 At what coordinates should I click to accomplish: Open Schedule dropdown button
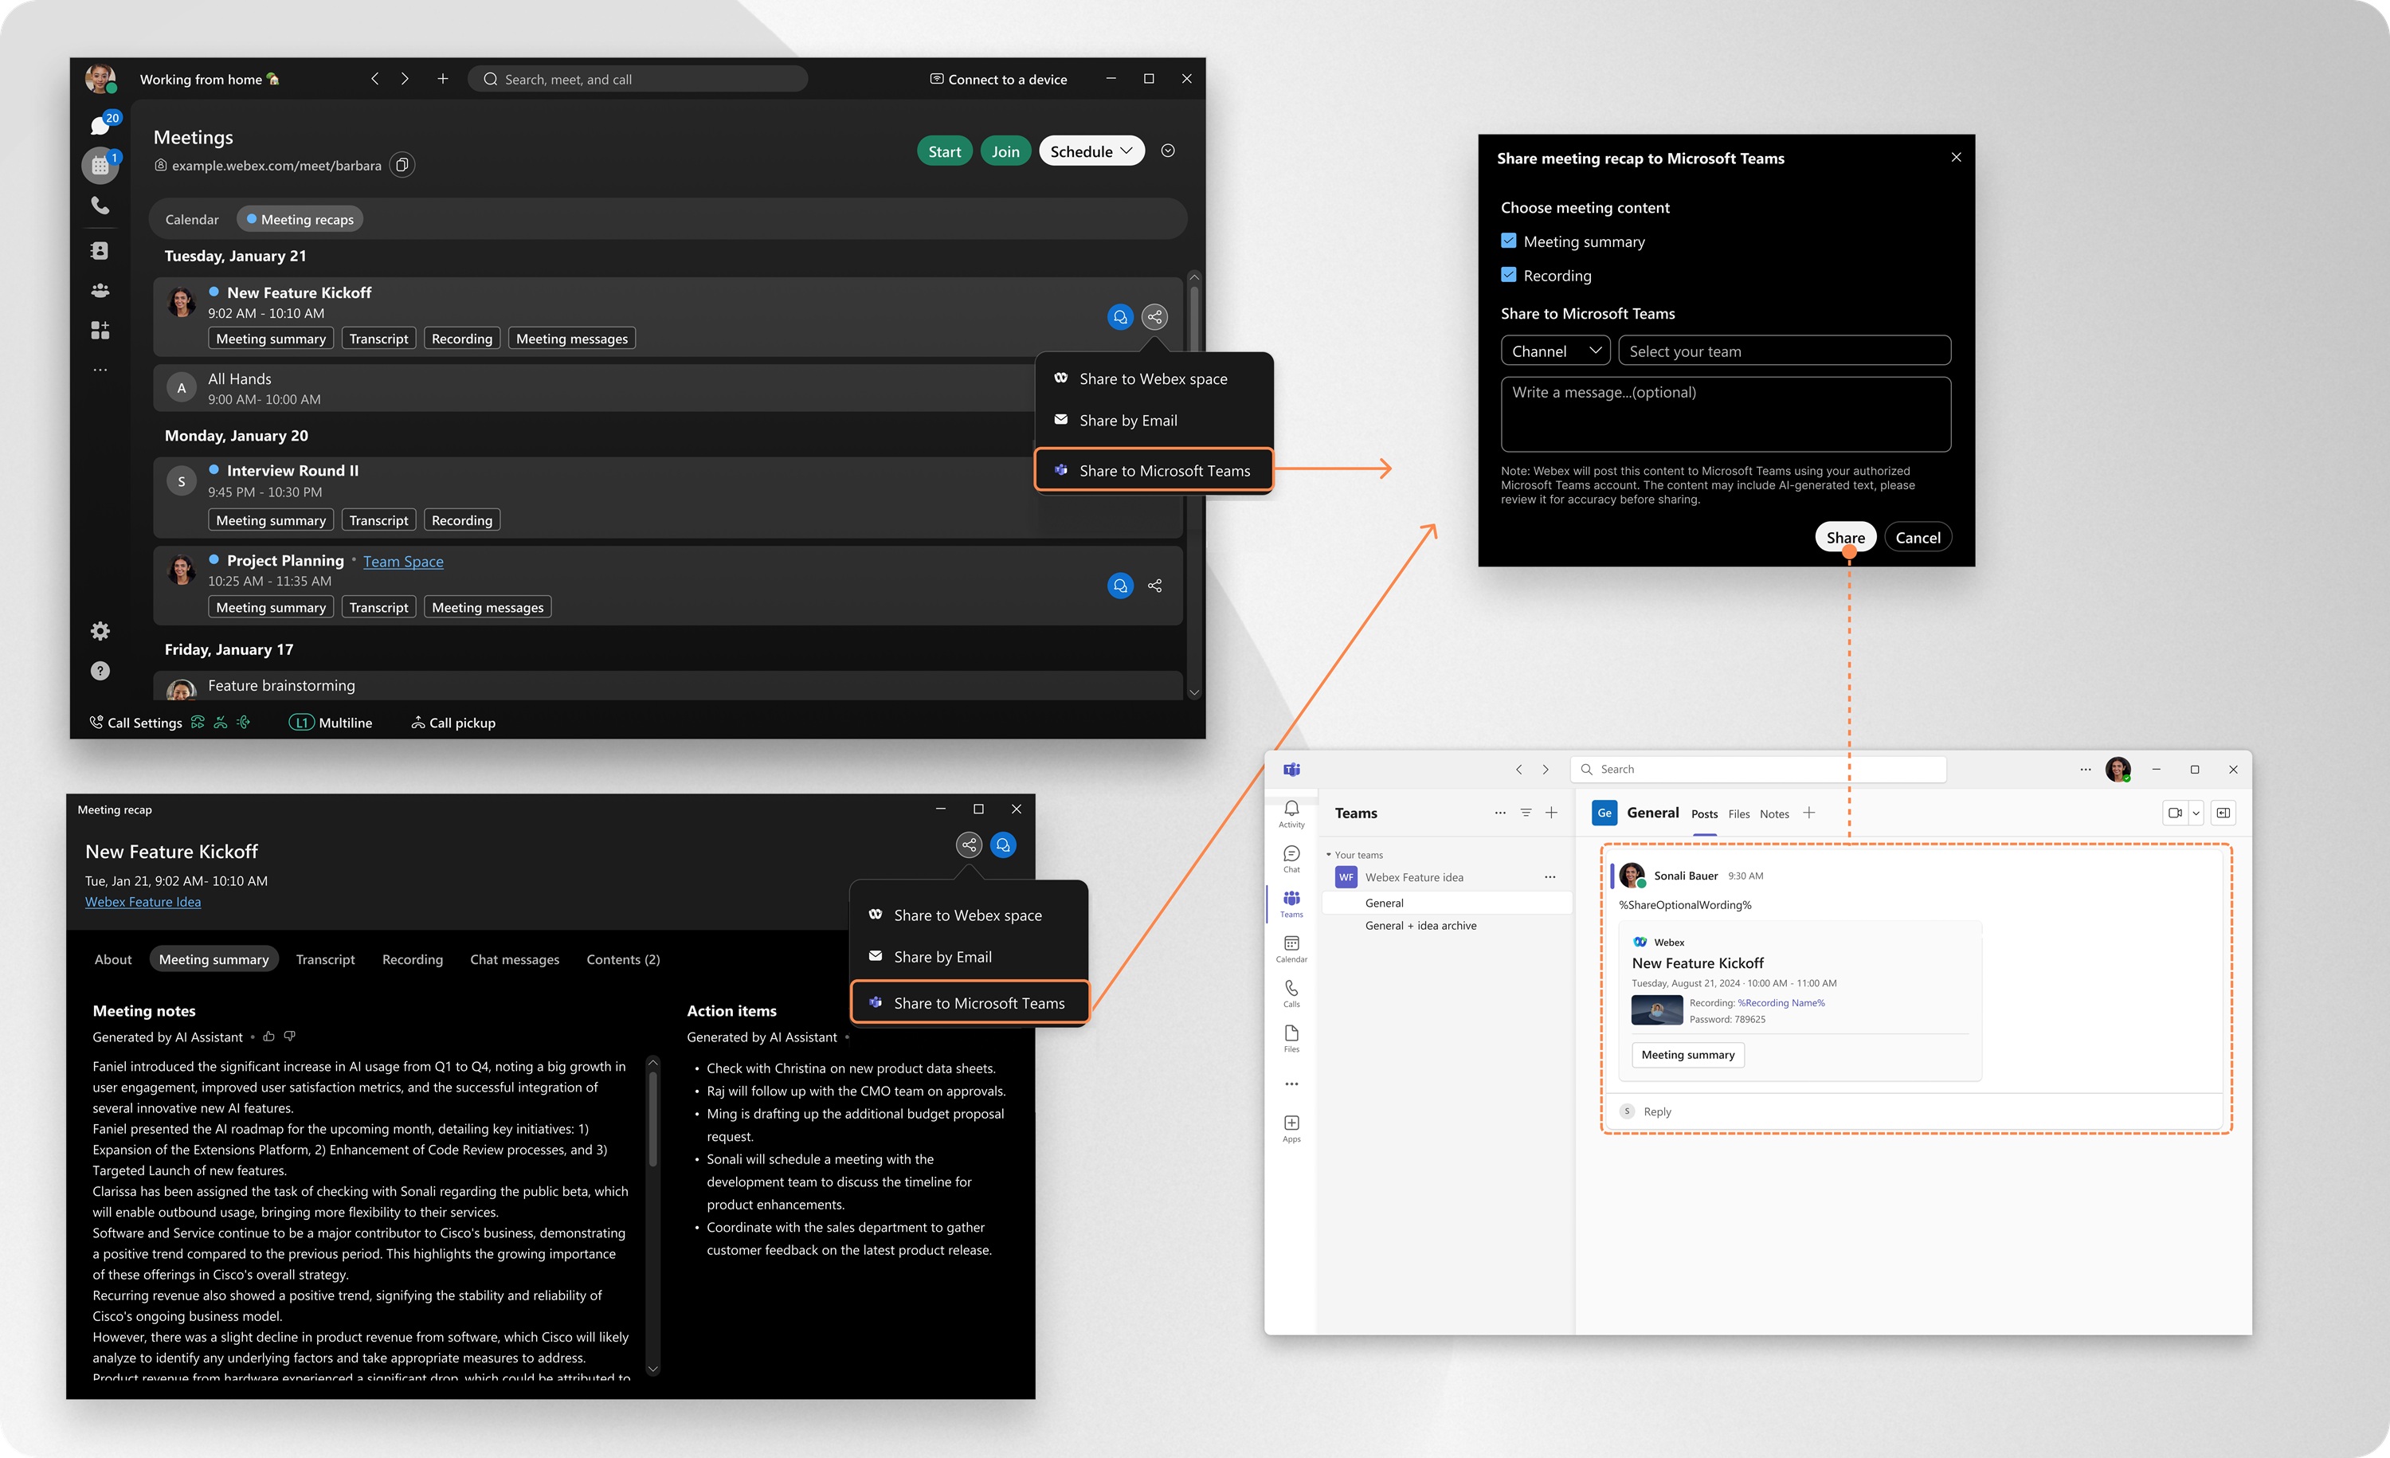[x=1091, y=151]
